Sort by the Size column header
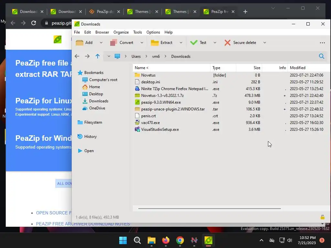The height and width of the screenshot is (248, 331). (x=249, y=68)
